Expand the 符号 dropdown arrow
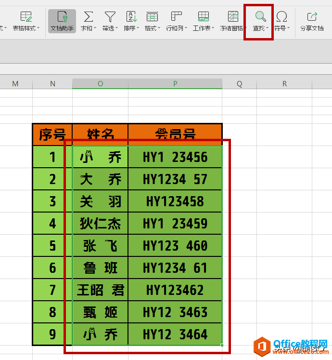Image resolution: width=332 pixels, height=360 pixels. click(x=288, y=28)
